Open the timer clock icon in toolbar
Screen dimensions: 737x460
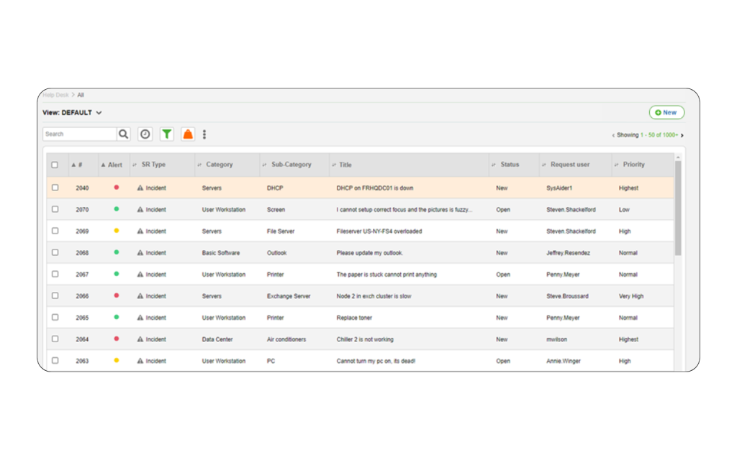pyautogui.click(x=144, y=134)
